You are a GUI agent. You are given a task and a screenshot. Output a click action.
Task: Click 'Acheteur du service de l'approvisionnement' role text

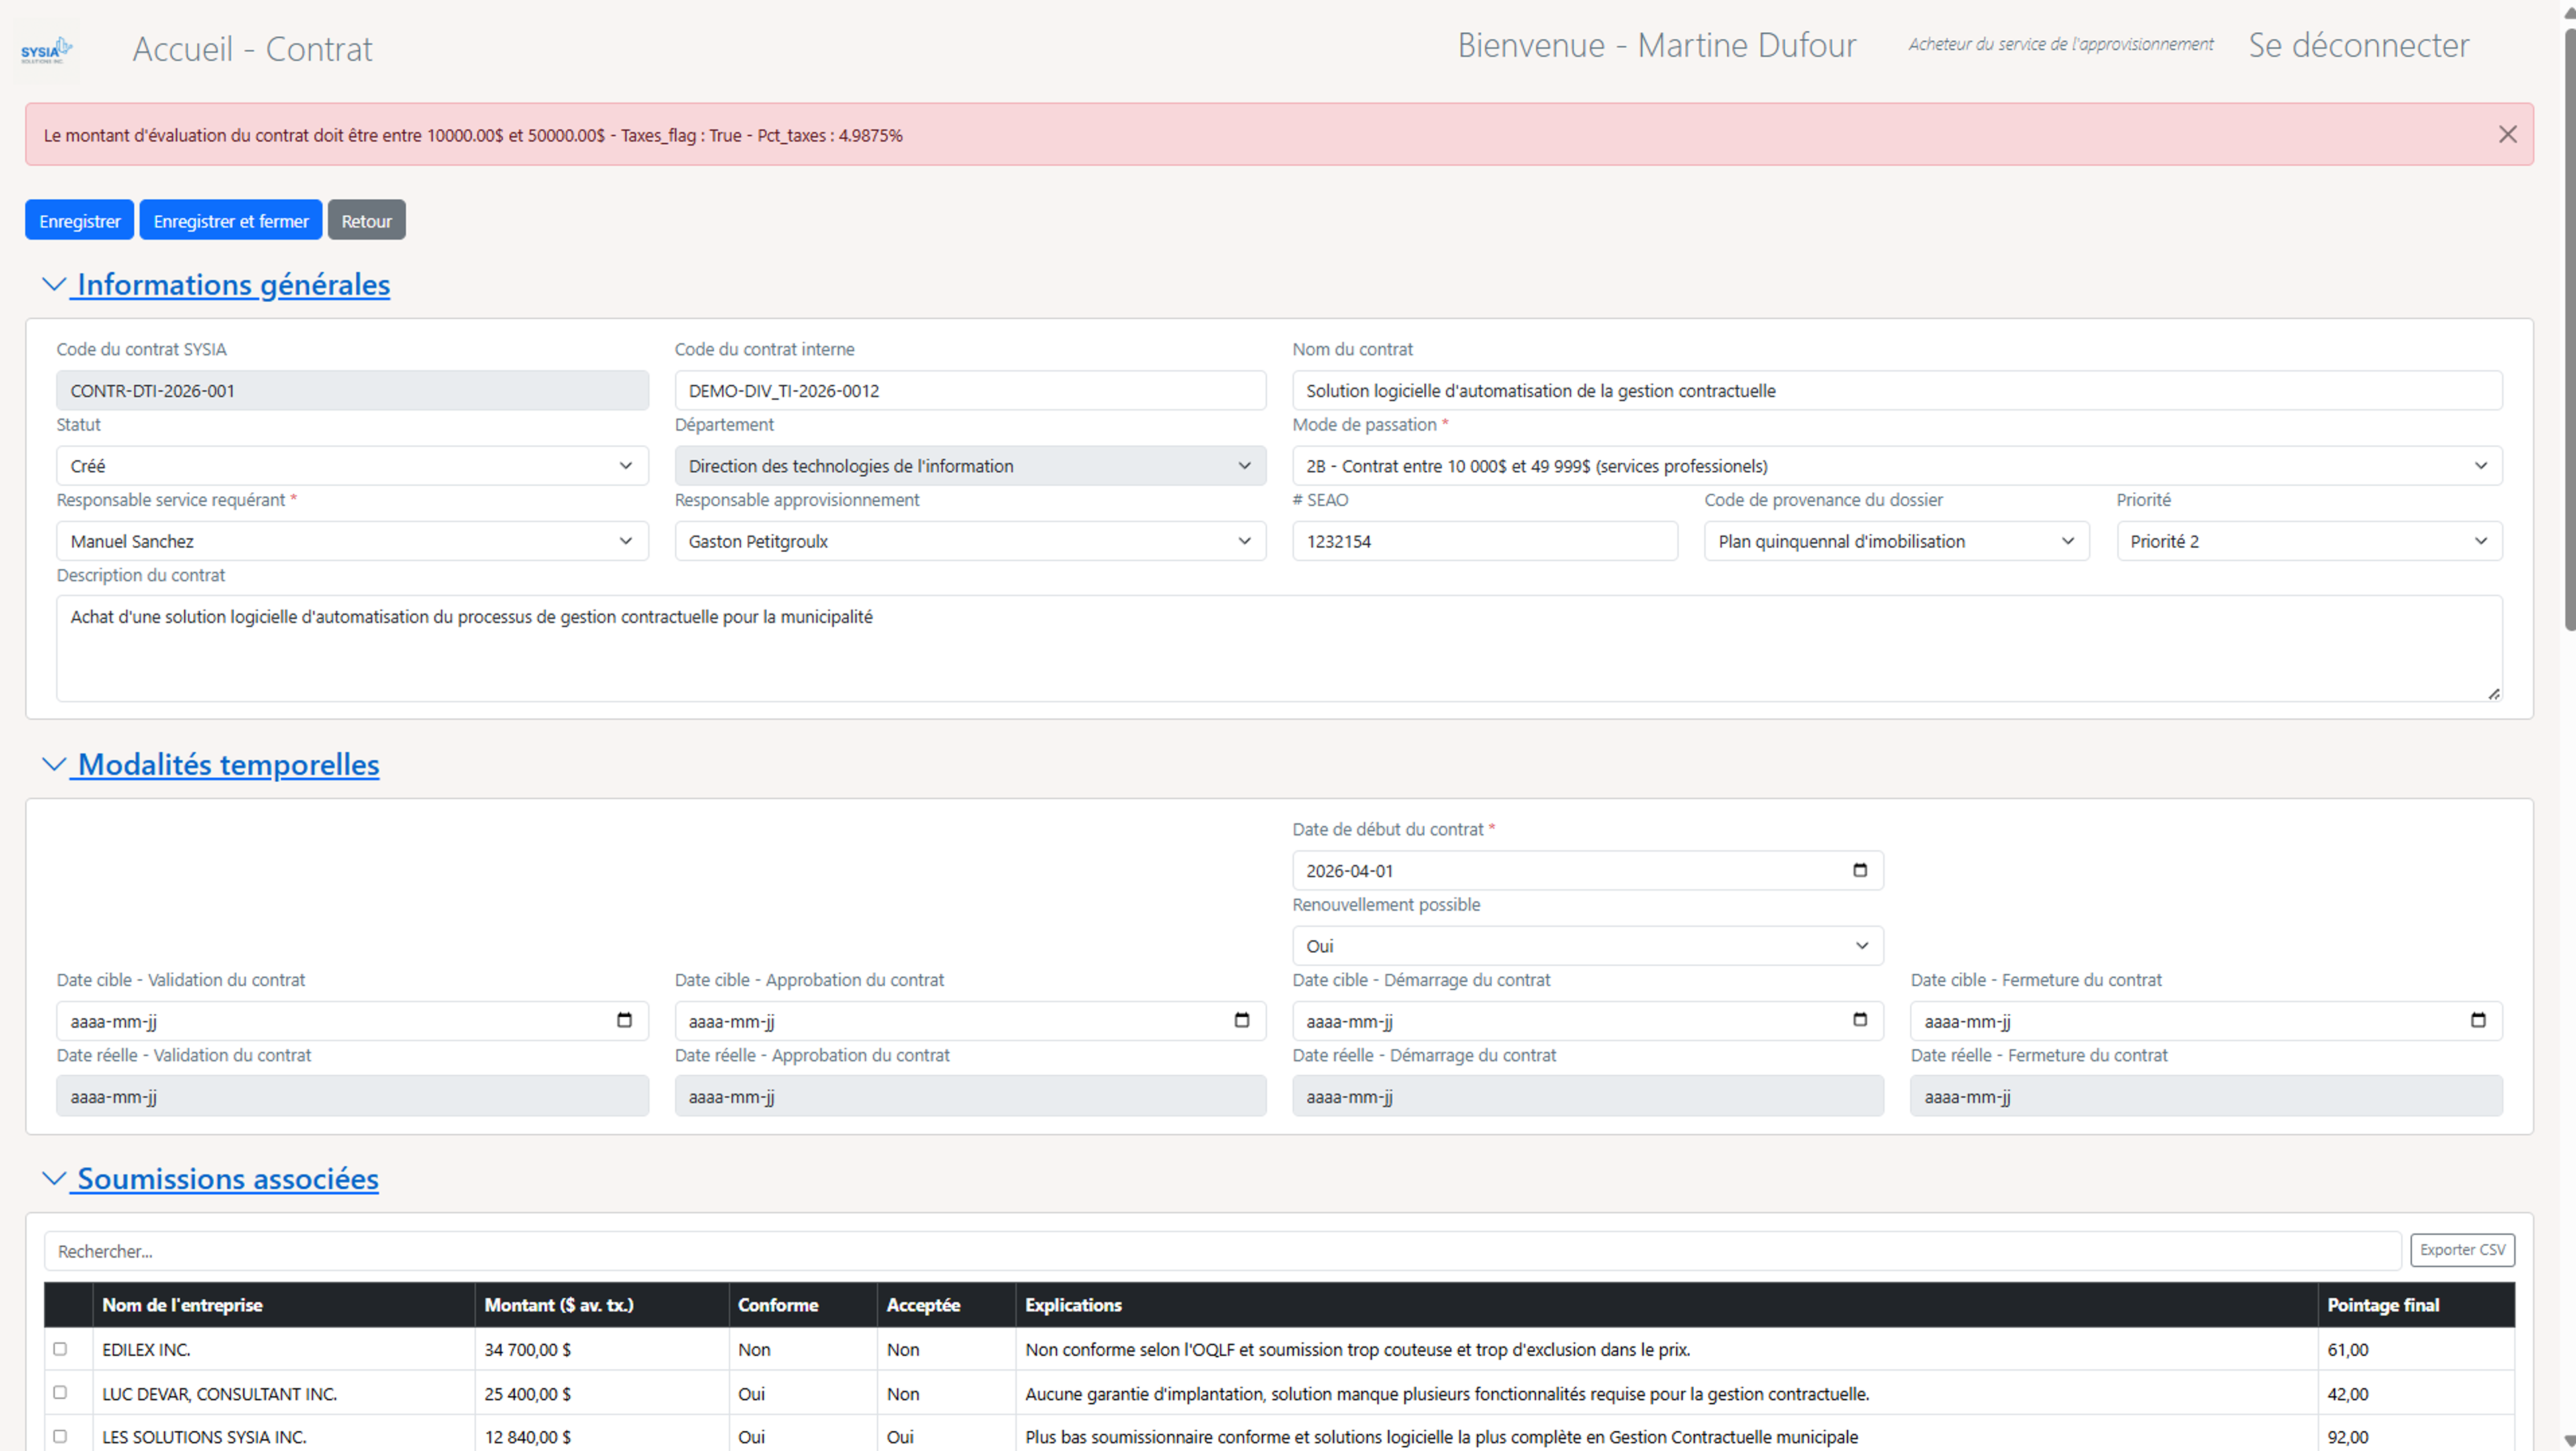(x=2060, y=45)
